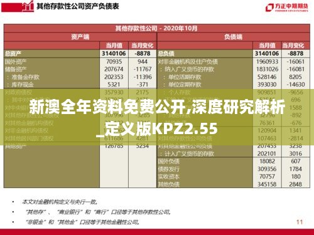Click the 库存现金 change value -371
The width and height of the screenshot is (314, 235).
pyautogui.click(x=143, y=85)
